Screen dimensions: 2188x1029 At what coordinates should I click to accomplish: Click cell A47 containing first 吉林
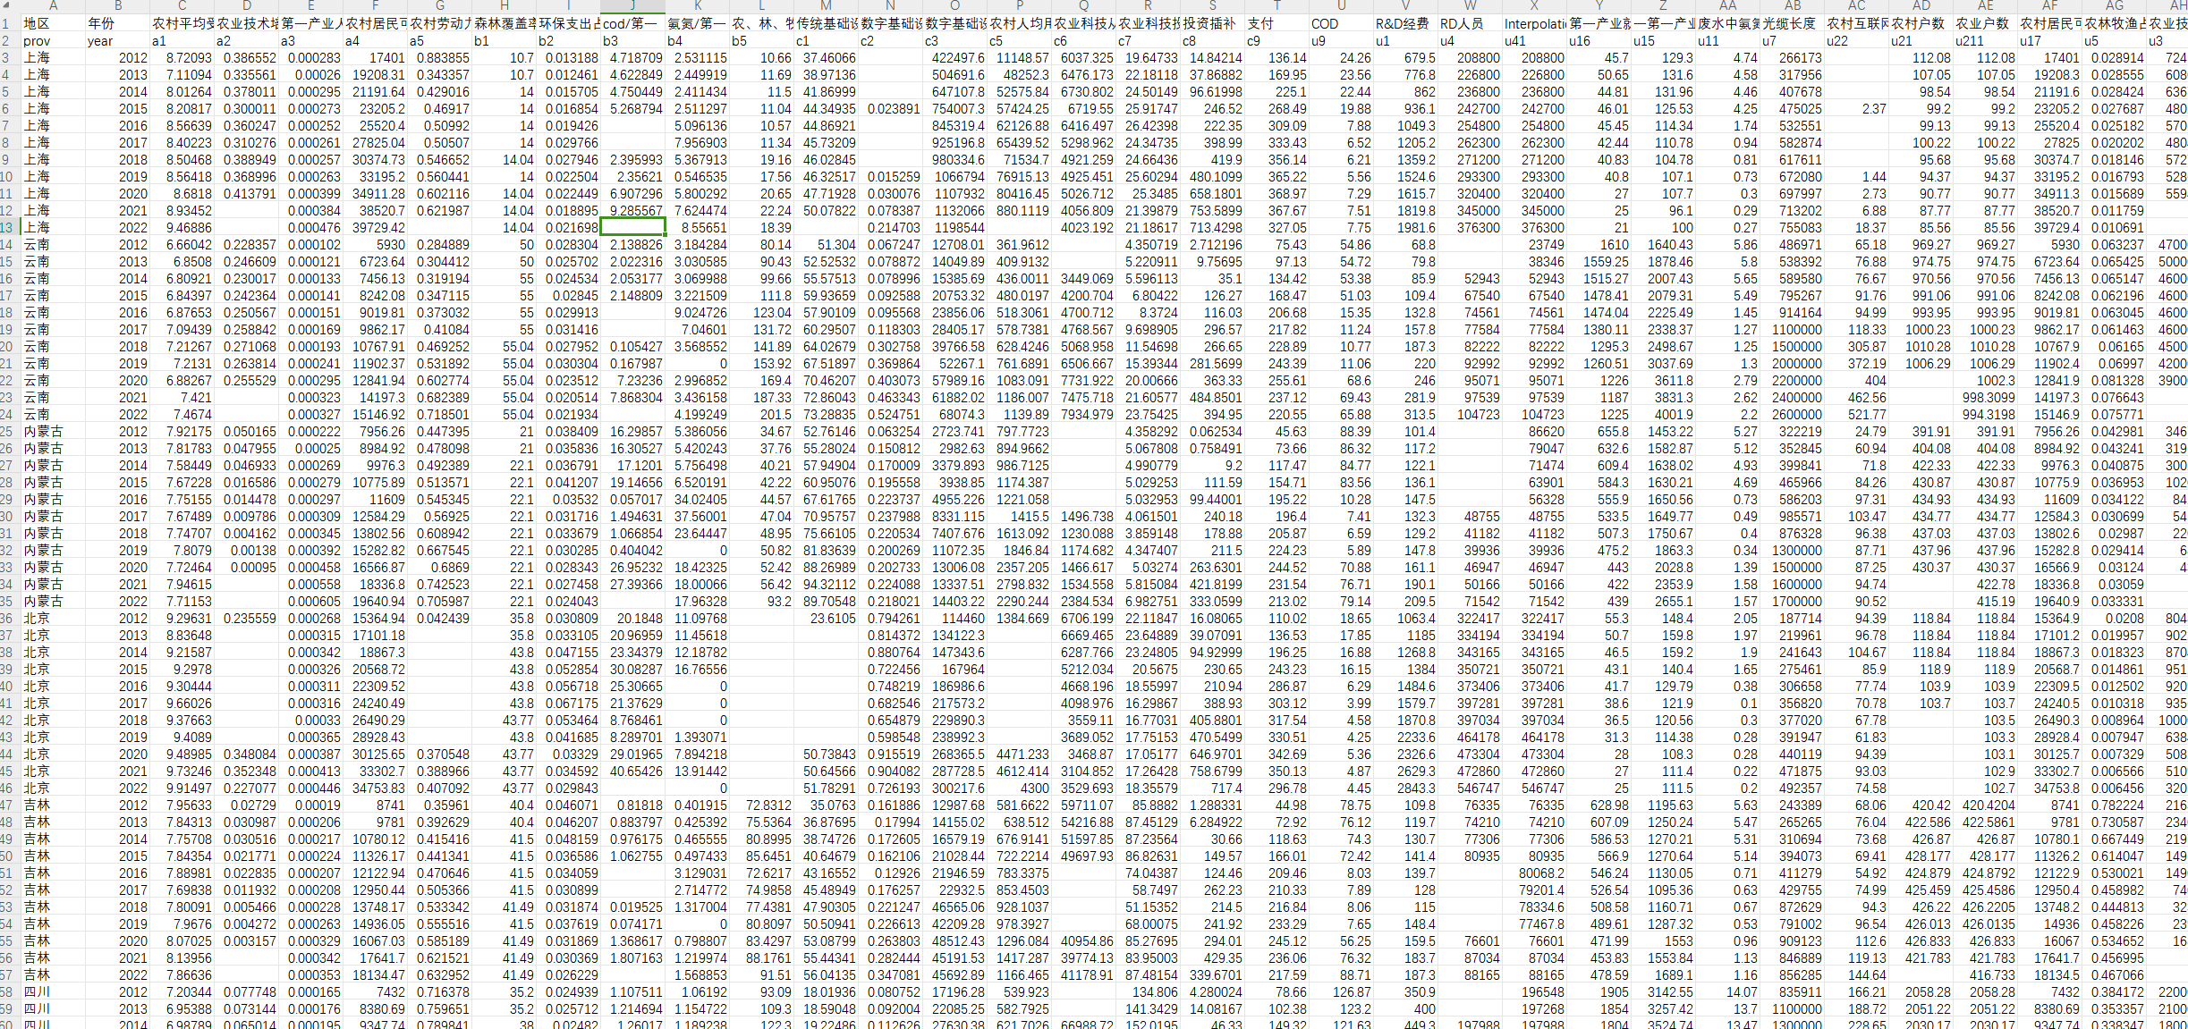53,805
